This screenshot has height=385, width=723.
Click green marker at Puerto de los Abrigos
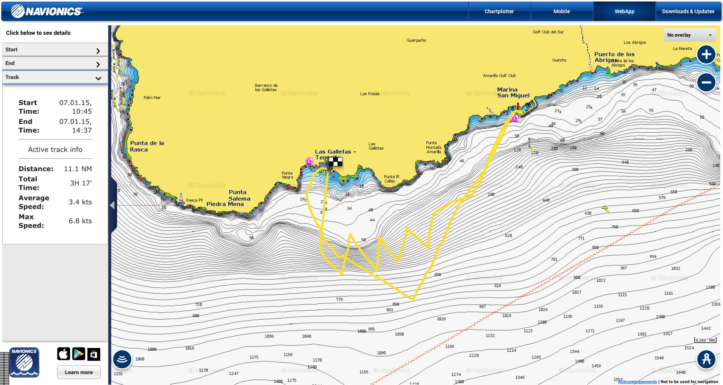pyautogui.click(x=608, y=71)
